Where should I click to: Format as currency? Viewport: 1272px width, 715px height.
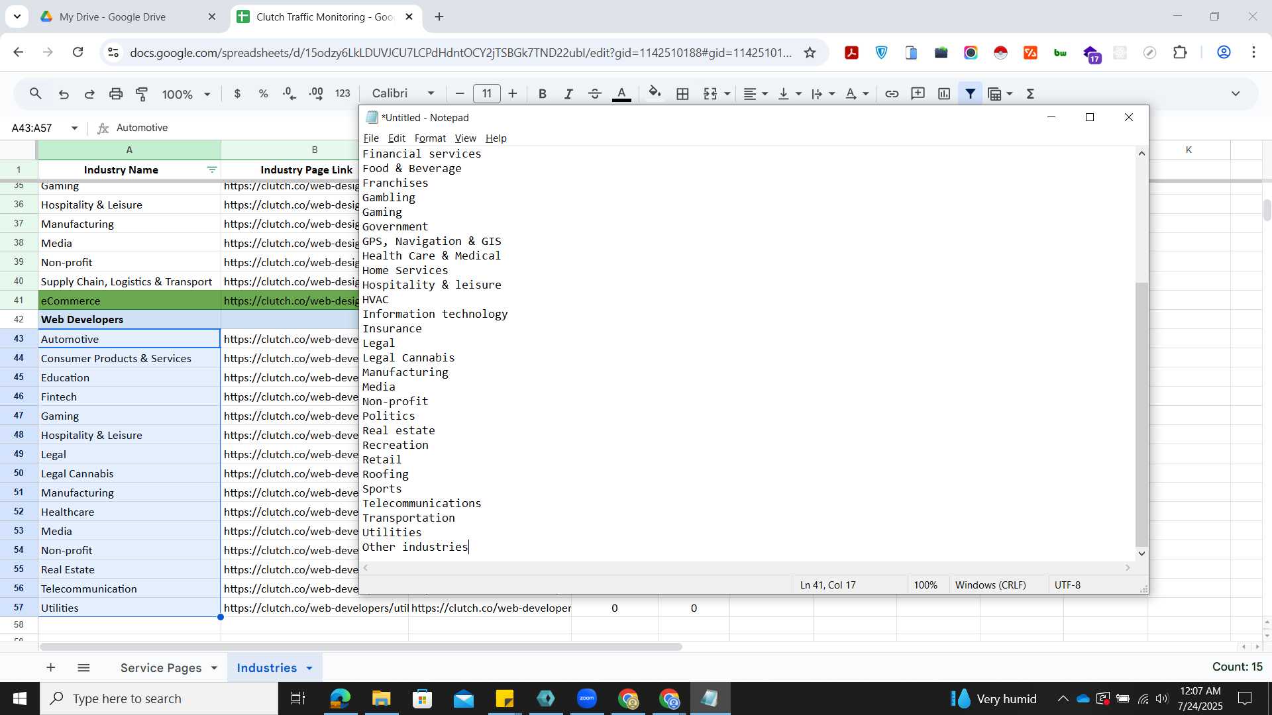[x=237, y=94]
